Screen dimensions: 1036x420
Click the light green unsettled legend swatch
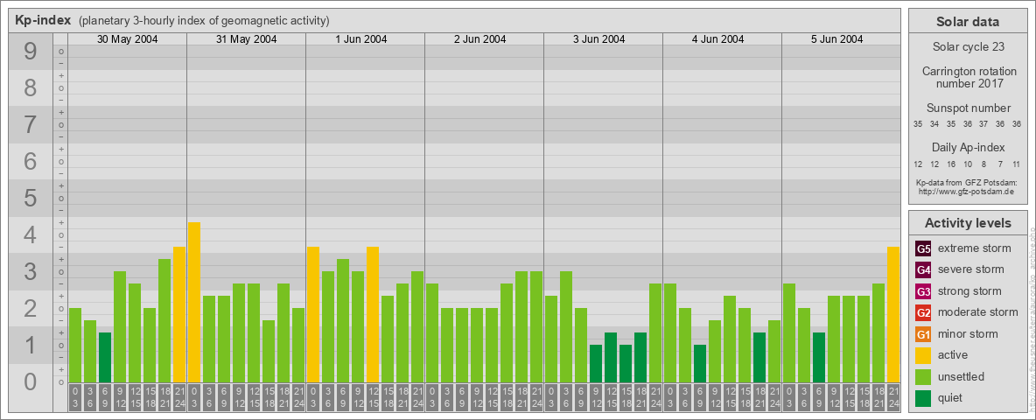point(923,376)
